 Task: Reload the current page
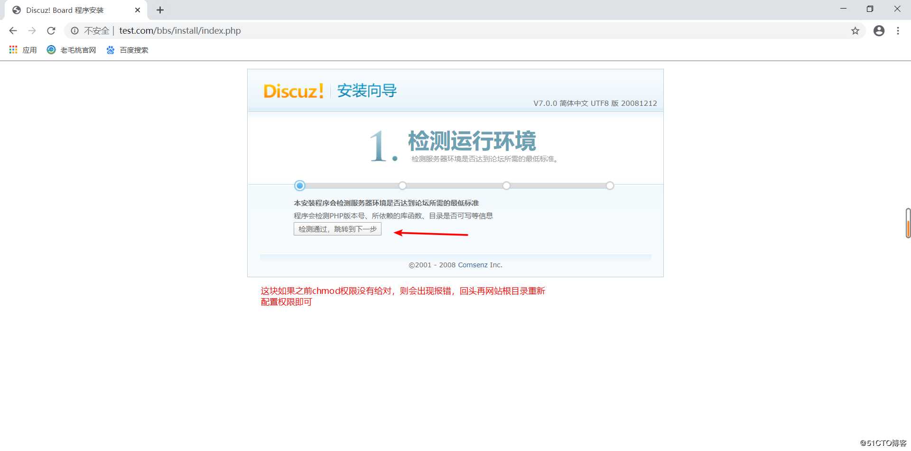pos(51,31)
